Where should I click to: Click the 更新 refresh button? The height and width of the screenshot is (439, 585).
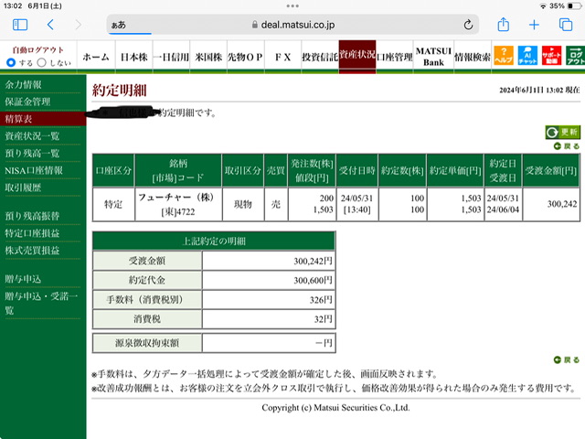coord(563,132)
